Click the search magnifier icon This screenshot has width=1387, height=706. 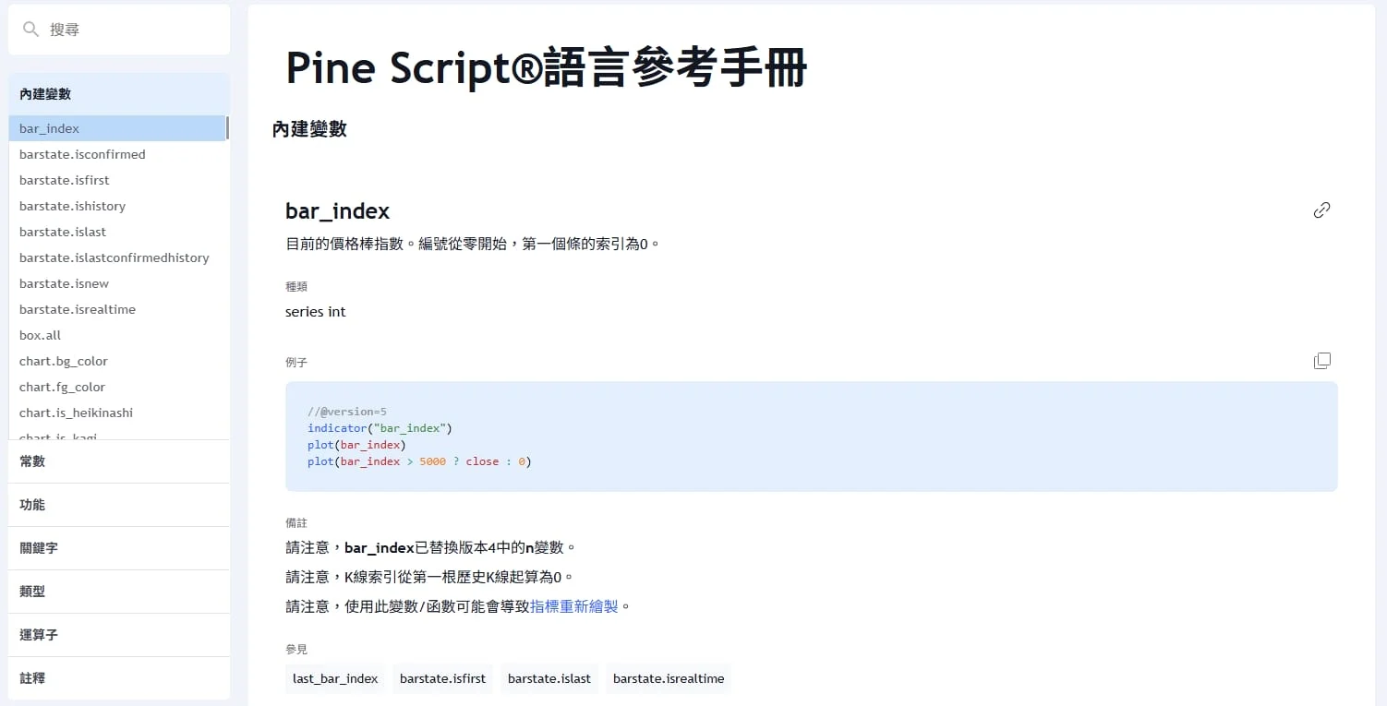pyautogui.click(x=30, y=30)
